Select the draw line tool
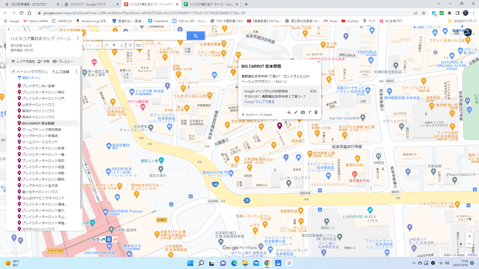The image size is (479, 269). [122, 46]
